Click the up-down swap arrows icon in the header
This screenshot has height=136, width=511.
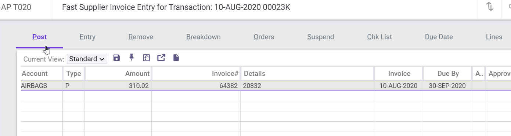[x=490, y=7]
